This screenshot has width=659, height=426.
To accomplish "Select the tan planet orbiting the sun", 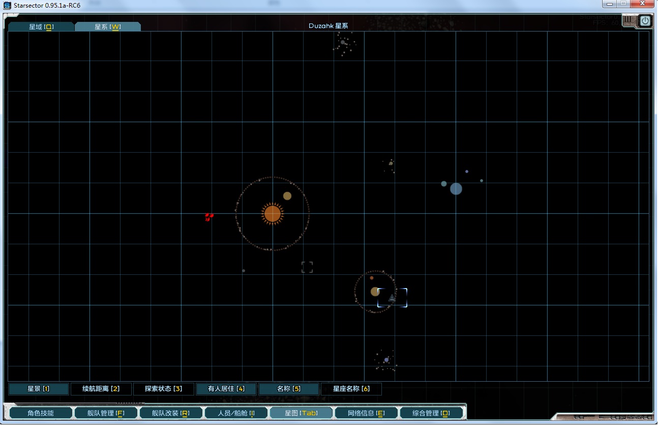I will pos(287,196).
